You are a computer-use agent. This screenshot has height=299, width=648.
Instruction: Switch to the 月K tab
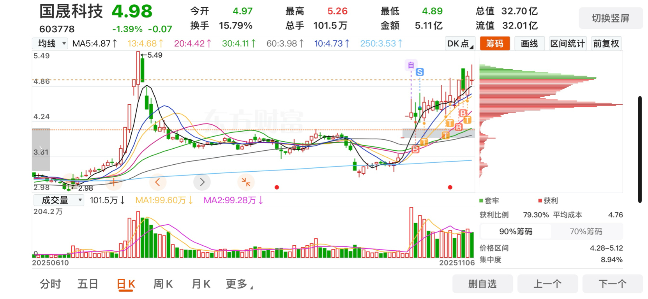201,284
